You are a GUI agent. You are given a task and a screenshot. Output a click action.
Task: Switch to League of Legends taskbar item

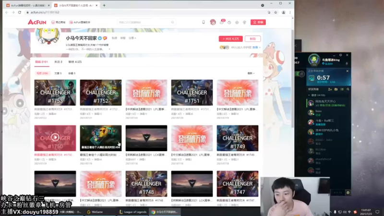tap(133, 212)
